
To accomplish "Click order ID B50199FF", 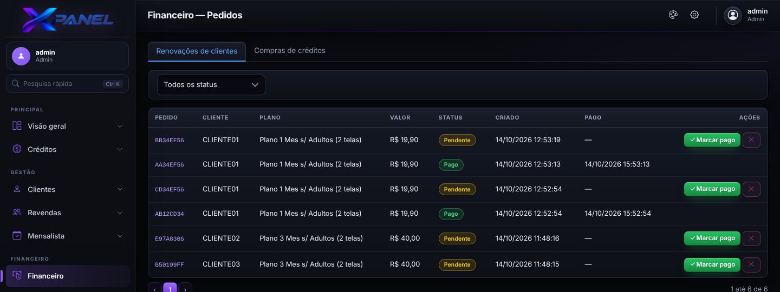I will point(170,264).
